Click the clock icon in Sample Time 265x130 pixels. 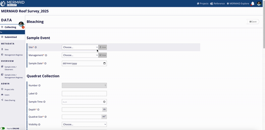104,102
